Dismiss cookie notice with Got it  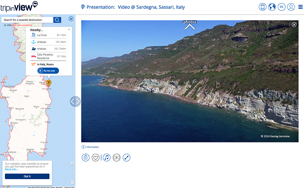pos(27,176)
